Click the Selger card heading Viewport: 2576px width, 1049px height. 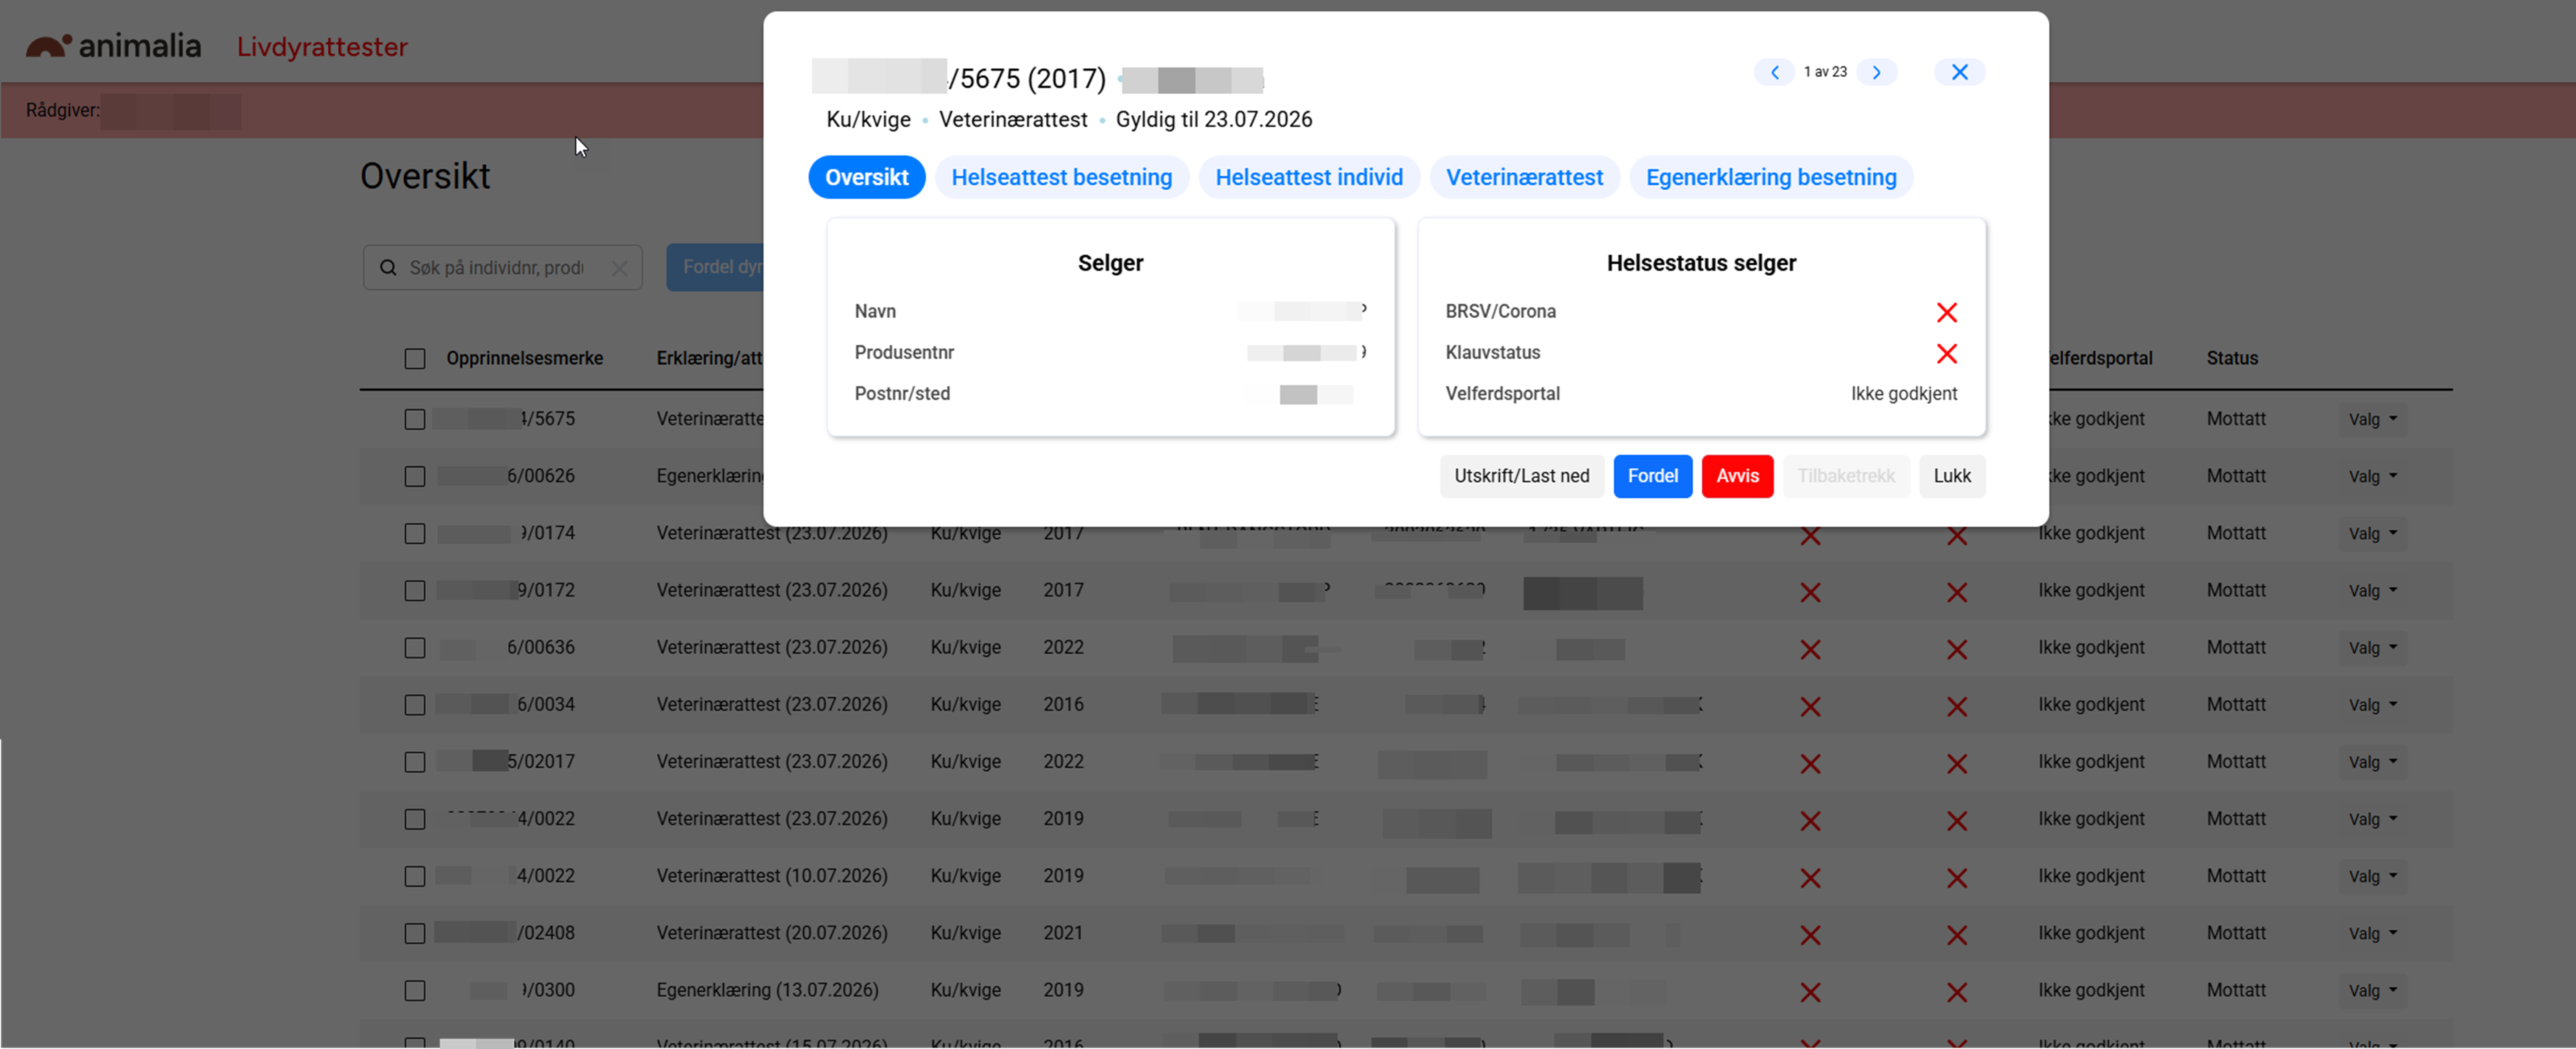click(x=1110, y=263)
